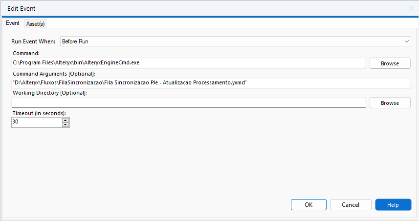Browse for the Working Directory

390,103
